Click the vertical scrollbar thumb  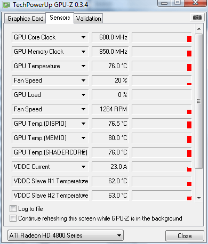[x=198, y=101]
